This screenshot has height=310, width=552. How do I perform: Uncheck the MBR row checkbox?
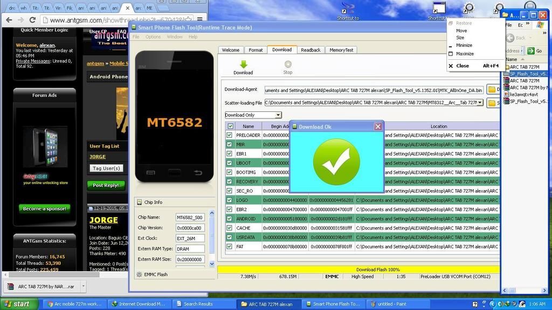coord(230,144)
